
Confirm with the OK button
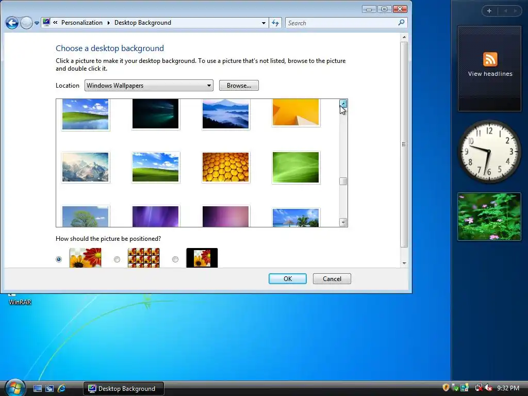(288, 279)
